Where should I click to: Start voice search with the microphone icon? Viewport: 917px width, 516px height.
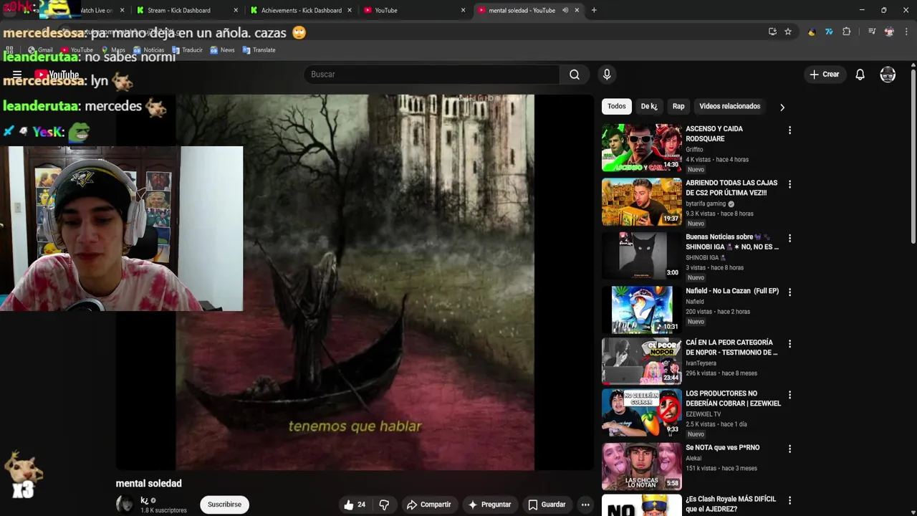(607, 75)
